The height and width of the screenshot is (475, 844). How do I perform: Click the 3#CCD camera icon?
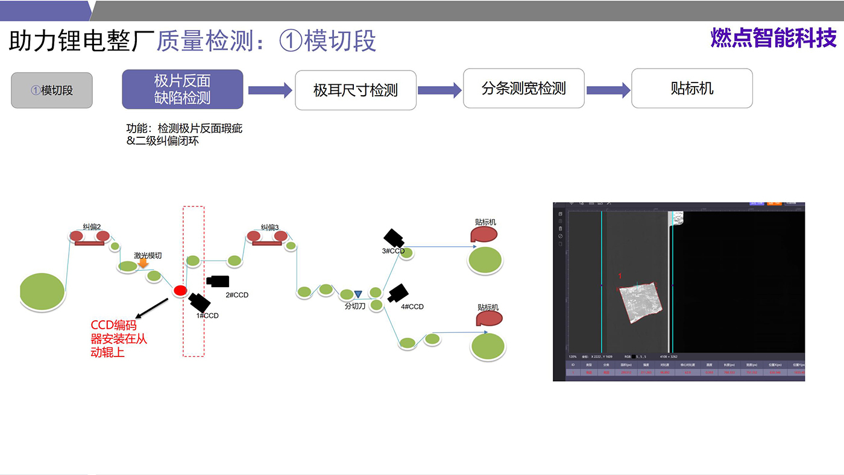pos(394,238)
